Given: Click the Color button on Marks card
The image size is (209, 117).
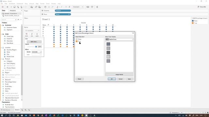Looking at the screenshot, I should 26,35.
